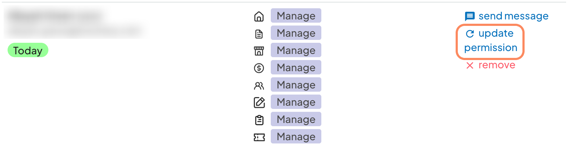Click the storefront permission icon
This screenshot has width=569, height=151.
pos(259,51)
